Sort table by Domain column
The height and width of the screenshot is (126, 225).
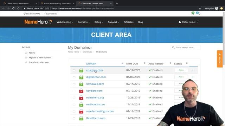(91, 64)
